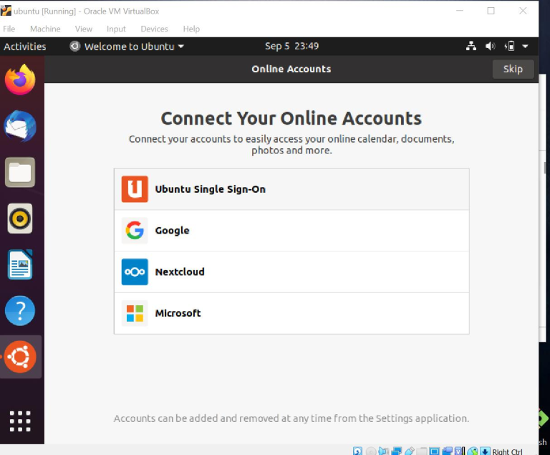The image size is (550, 455).
Task: Open the Welcome to Ubuntu app menu
Action: (127, 47)
